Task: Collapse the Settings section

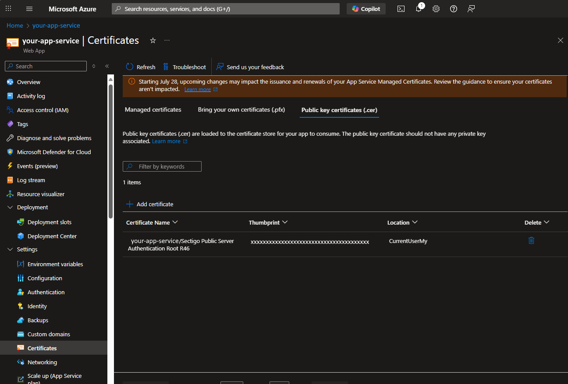Action: click(x=10, y=249)
